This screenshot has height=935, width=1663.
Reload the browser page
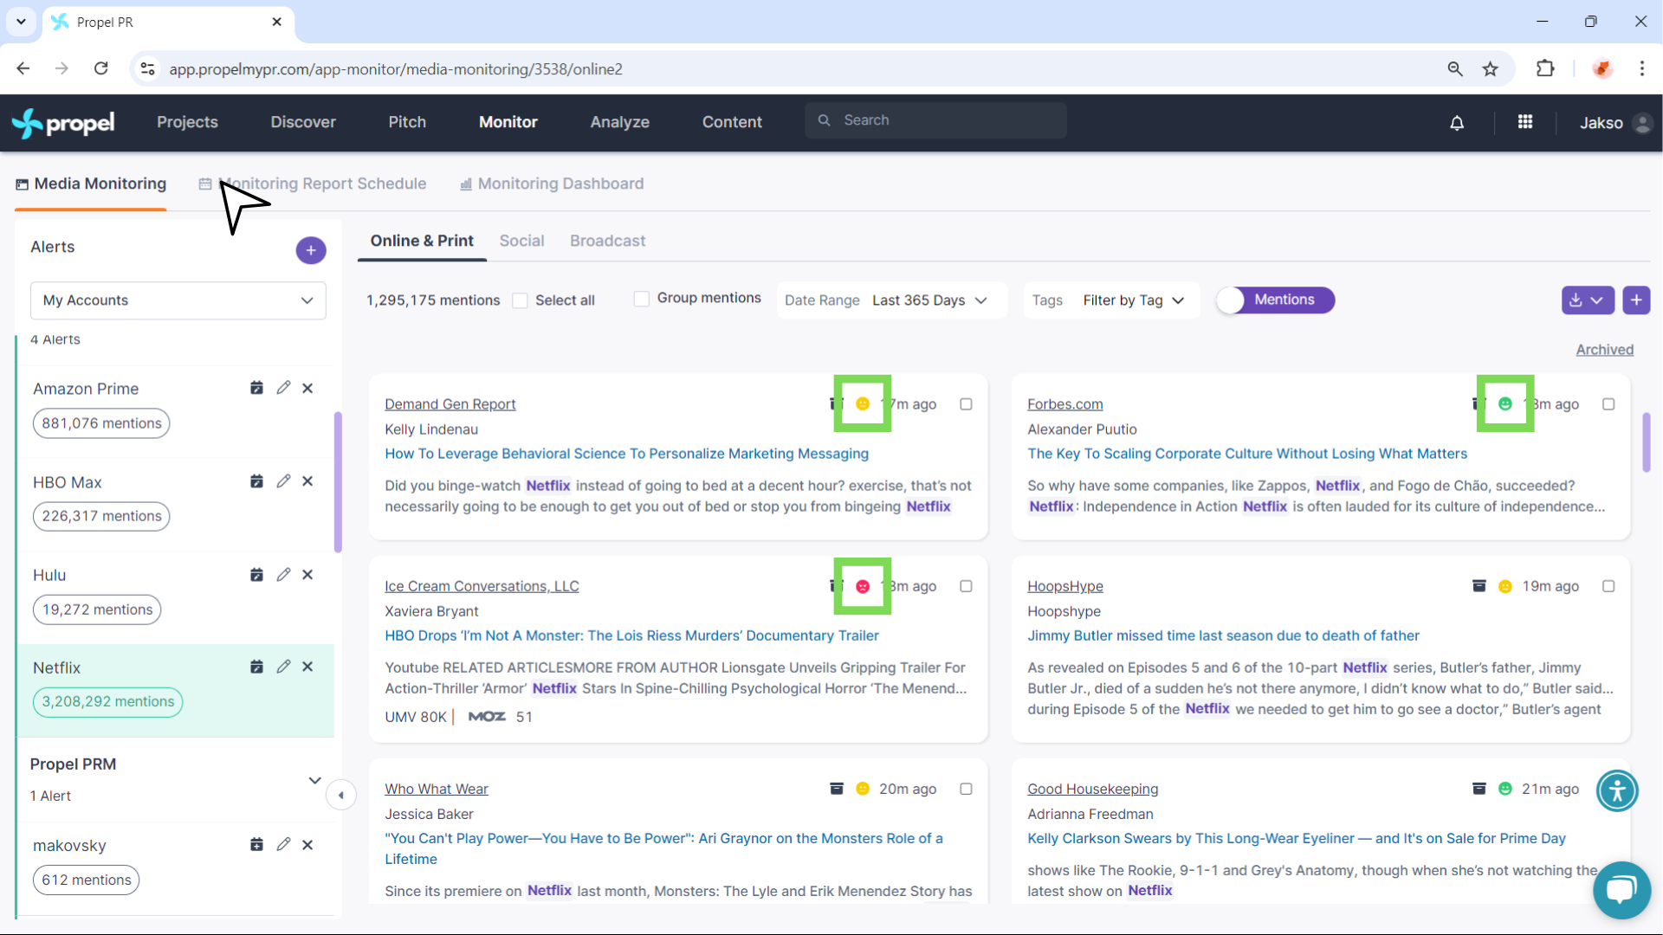point(101,68)
